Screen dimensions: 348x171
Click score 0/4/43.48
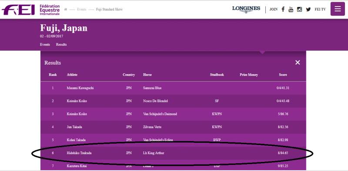point(283,101)
